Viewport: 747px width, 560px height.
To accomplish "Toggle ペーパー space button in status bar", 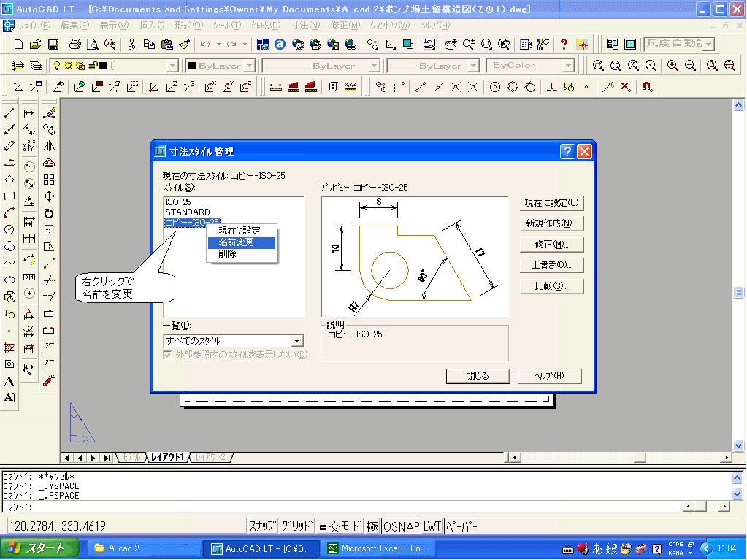I will click(x=461, y=526).
